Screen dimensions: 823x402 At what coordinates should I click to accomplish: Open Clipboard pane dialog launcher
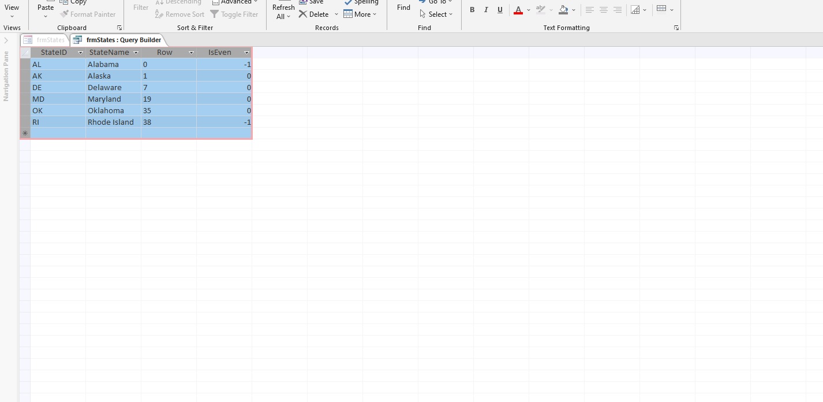coord(119,28)
